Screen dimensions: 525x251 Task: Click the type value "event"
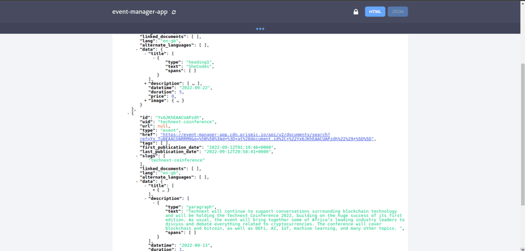pos(169,130)
